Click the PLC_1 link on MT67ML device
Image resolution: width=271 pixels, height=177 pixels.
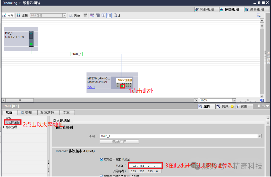91,87
